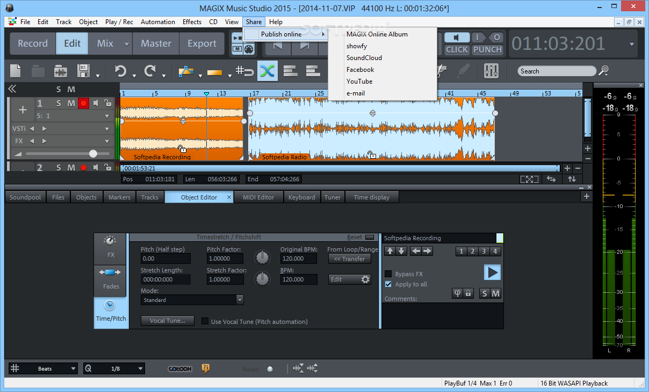649x392 pixels.
Task: Open the 1/8 quantize dropdown
Action: tap(114, 368)
